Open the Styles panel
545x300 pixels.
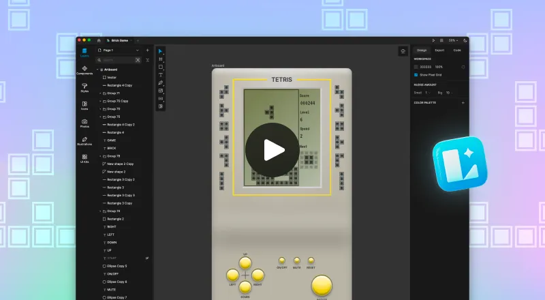pos(84,88)
